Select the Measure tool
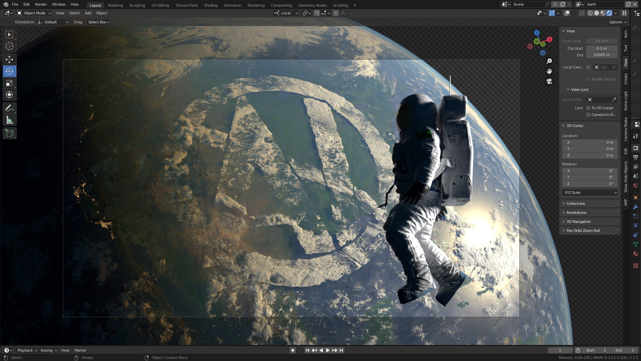Screen dimensions: 641x361 pyautogui.click(x=9, y=120)
